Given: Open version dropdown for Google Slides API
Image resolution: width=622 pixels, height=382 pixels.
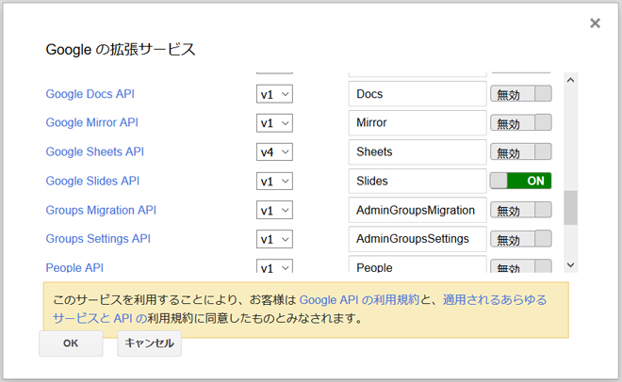Looking at the screenshot, I should 274,181.
